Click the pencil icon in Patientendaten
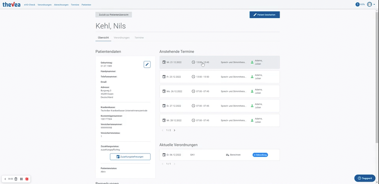This screenshot has height=184, width=379. tap(147, 64)
